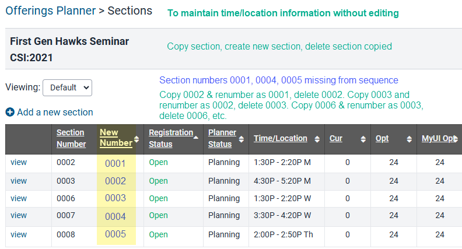Click Opt column sort arrows icon
The width and height of the screenshot is (462, 249).
click(409, 139)
